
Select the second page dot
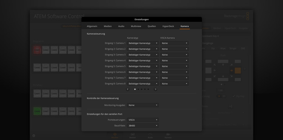[138, 89]
